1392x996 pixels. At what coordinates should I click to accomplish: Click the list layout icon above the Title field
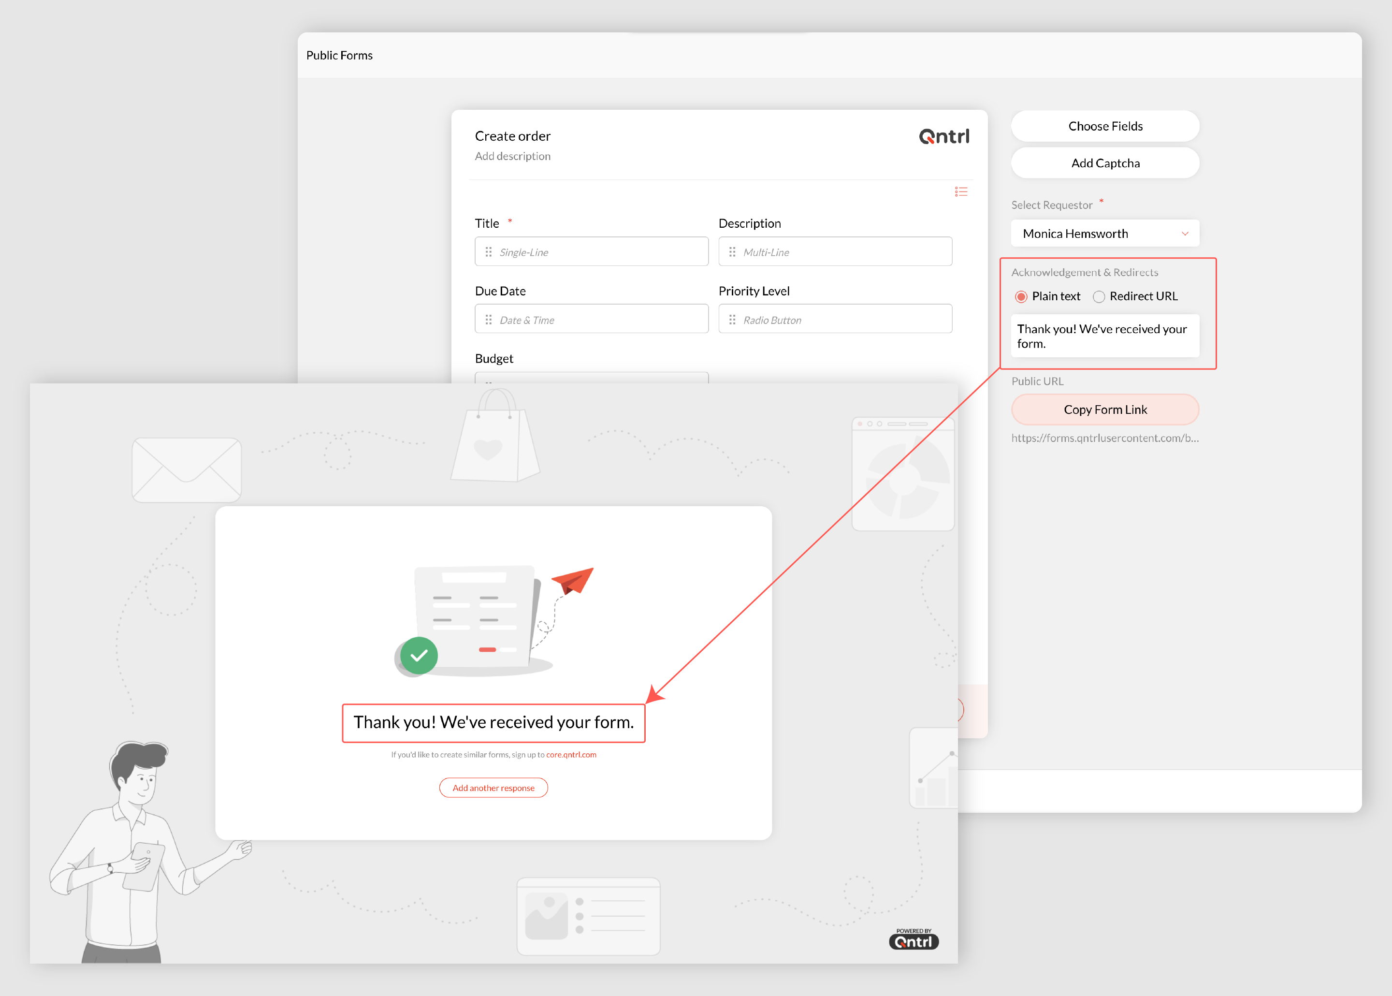coord(960,192)
